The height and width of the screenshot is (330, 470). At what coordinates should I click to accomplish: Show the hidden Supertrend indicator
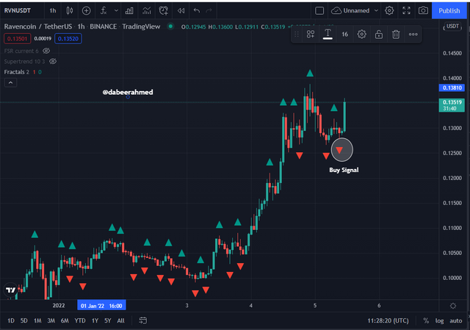pos(53,61)
